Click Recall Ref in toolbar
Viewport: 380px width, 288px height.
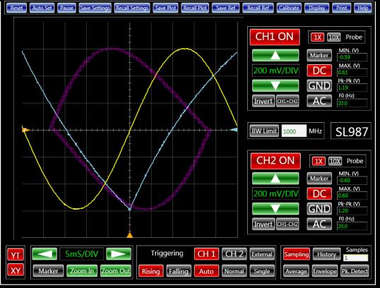click(x=258, y=8)
